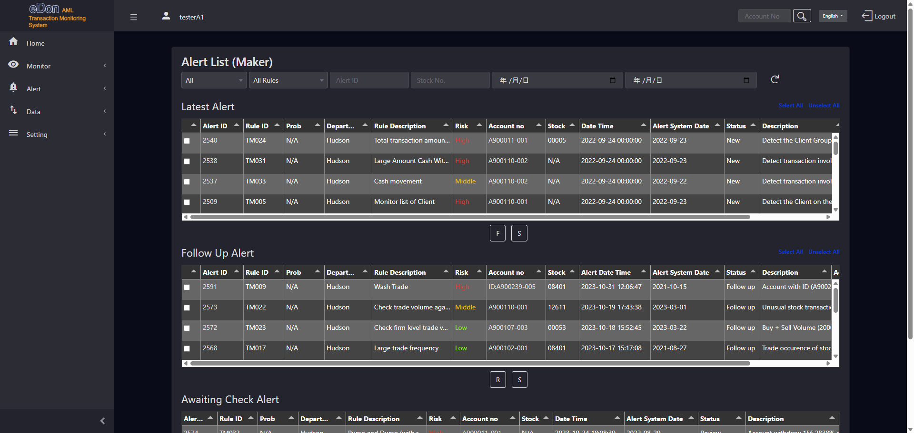Click the search magnifier icon
914x433 pixels.
[802, 15]
